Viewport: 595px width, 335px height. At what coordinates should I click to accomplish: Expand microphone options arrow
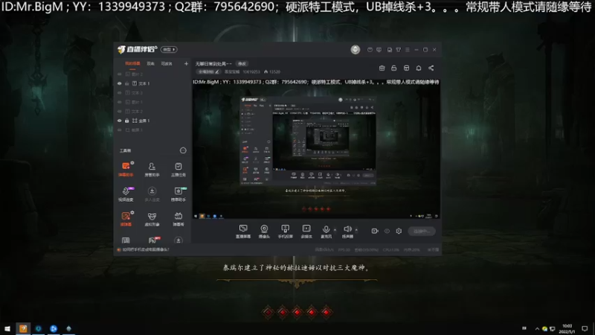click(335, 229)
